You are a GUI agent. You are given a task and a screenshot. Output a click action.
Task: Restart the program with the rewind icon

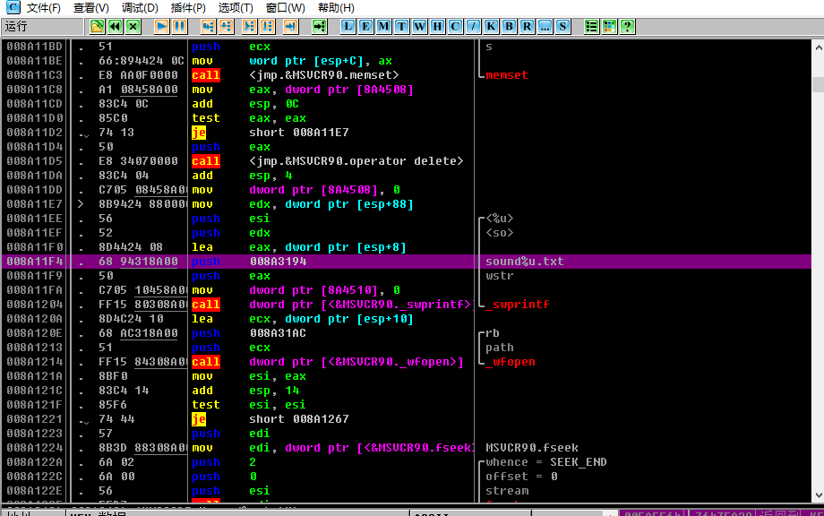click(115, 26)
